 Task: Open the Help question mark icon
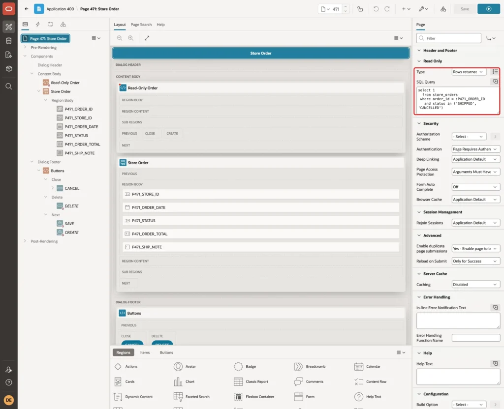pos(9,382)
